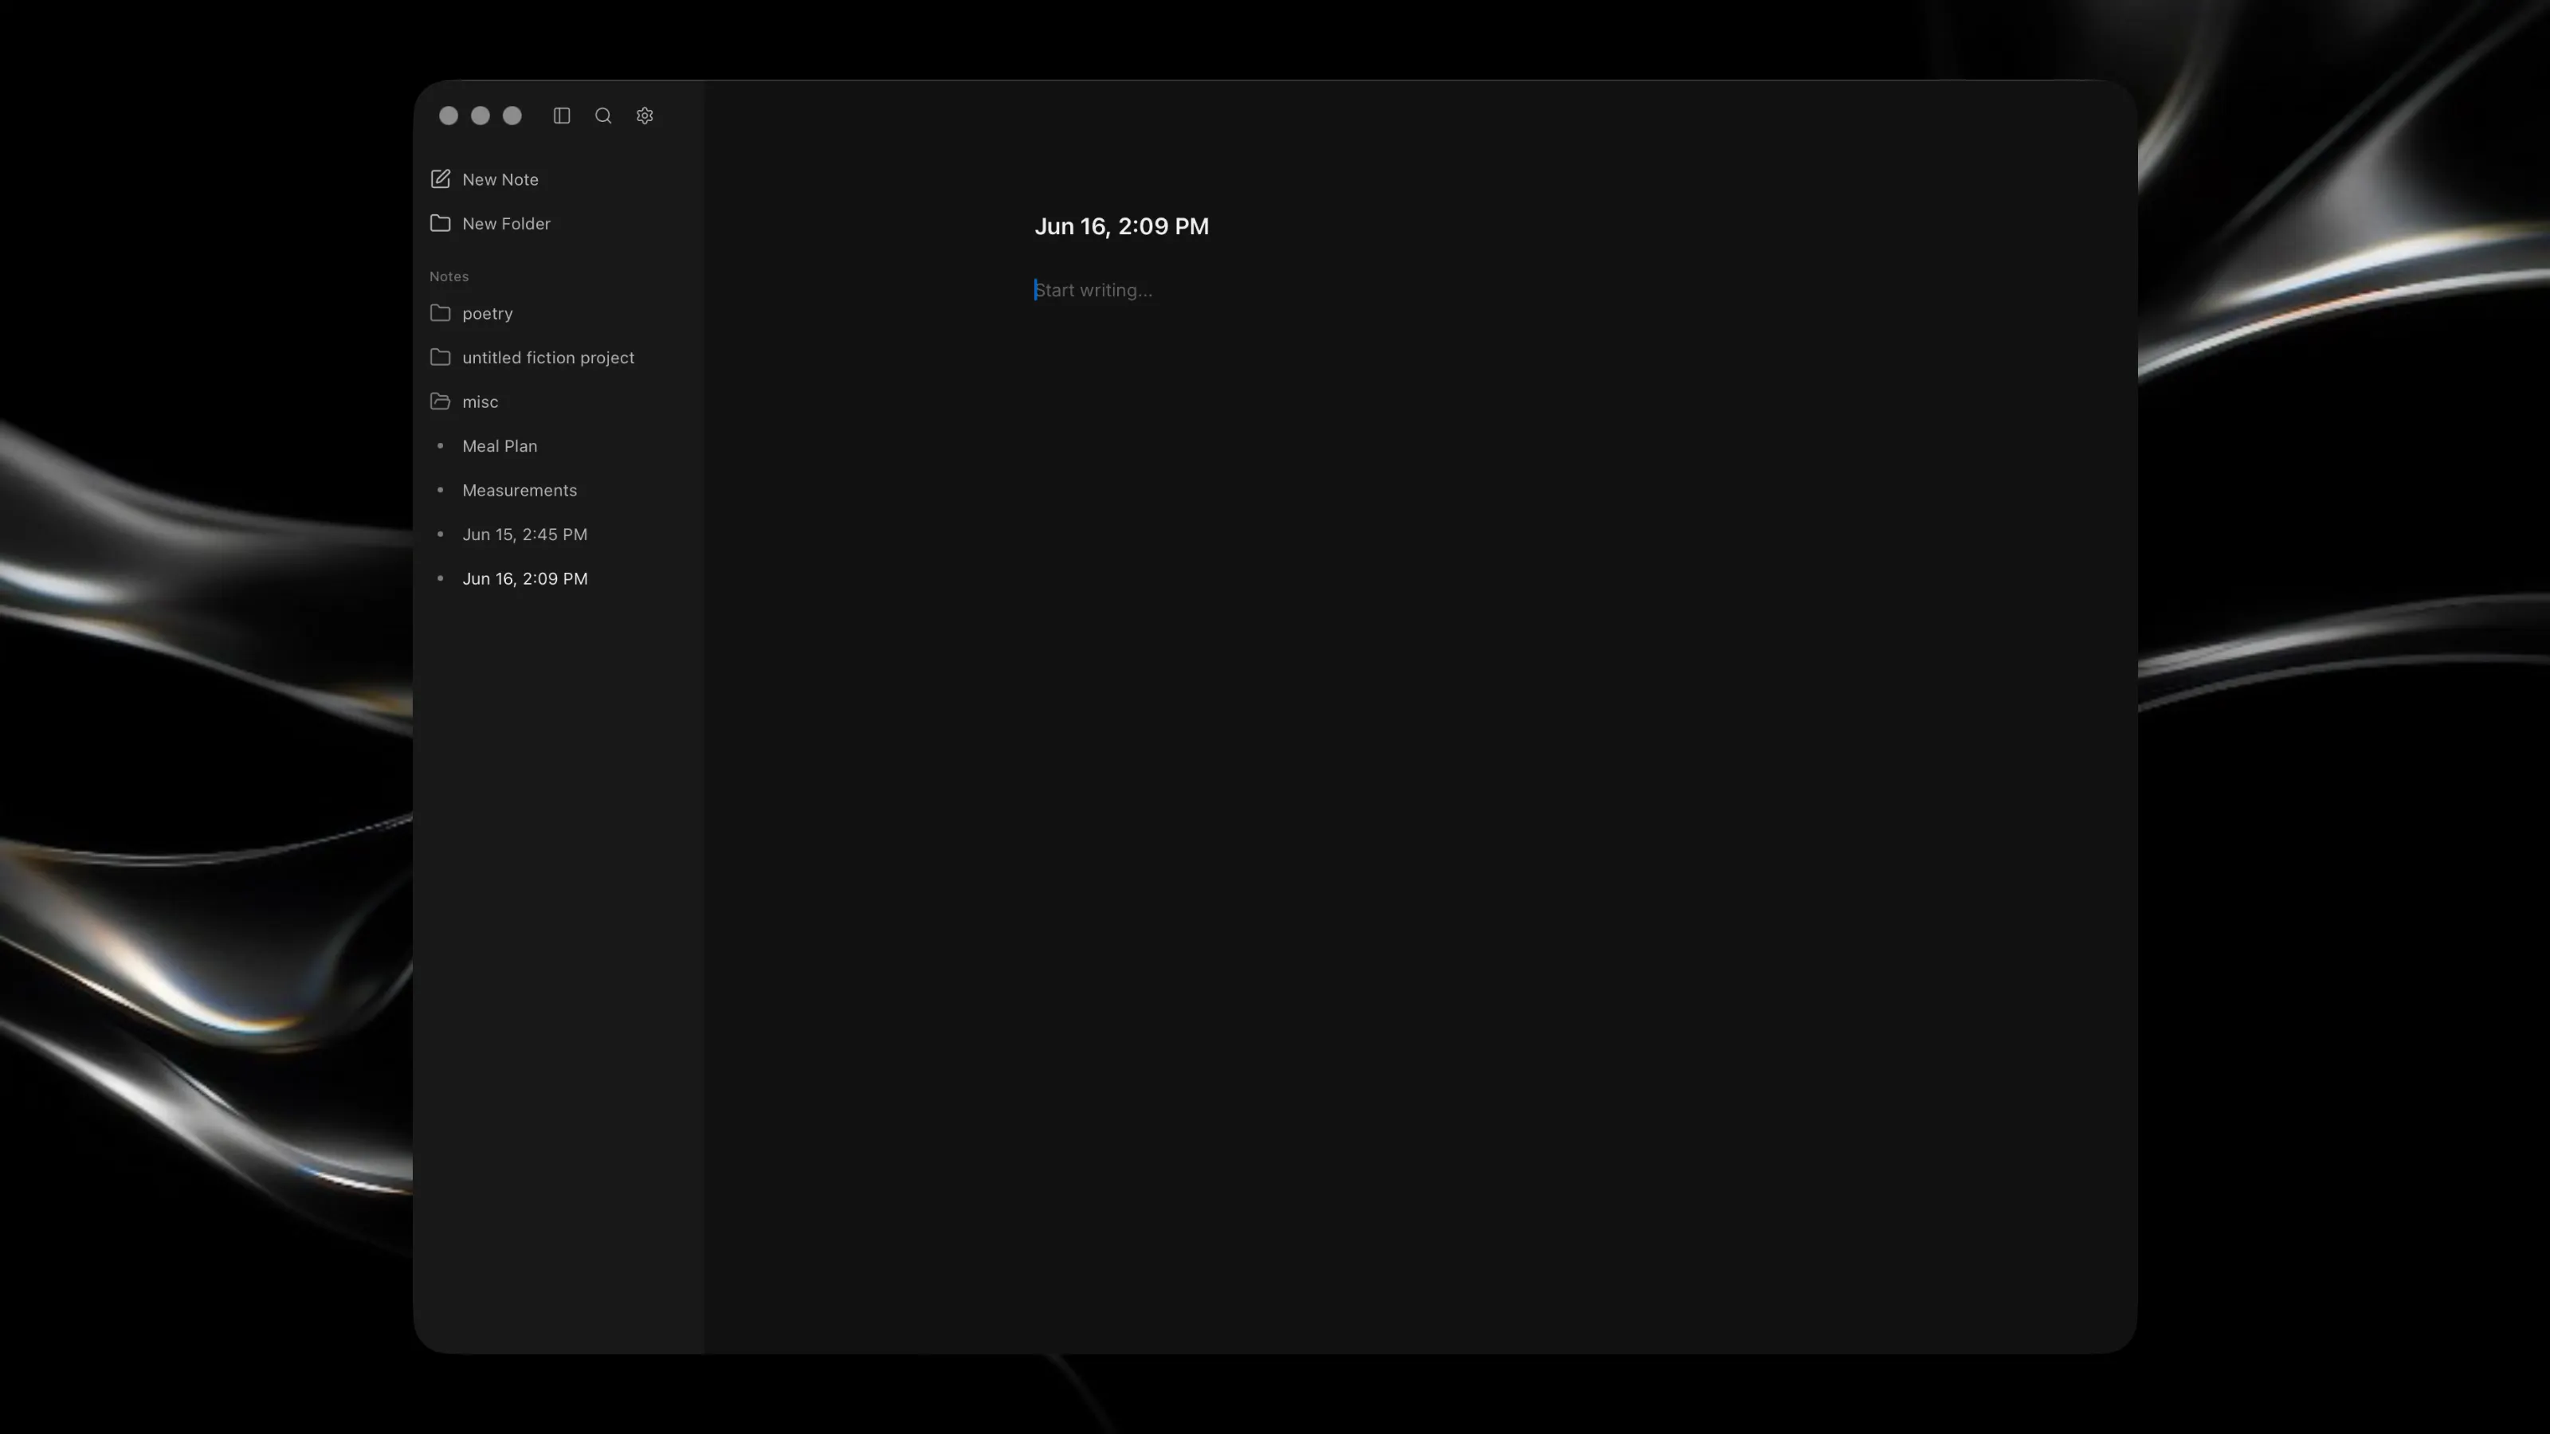Open settings via the gear icon
This screenshot has width=2550, height=1434.
click(645, 116)
